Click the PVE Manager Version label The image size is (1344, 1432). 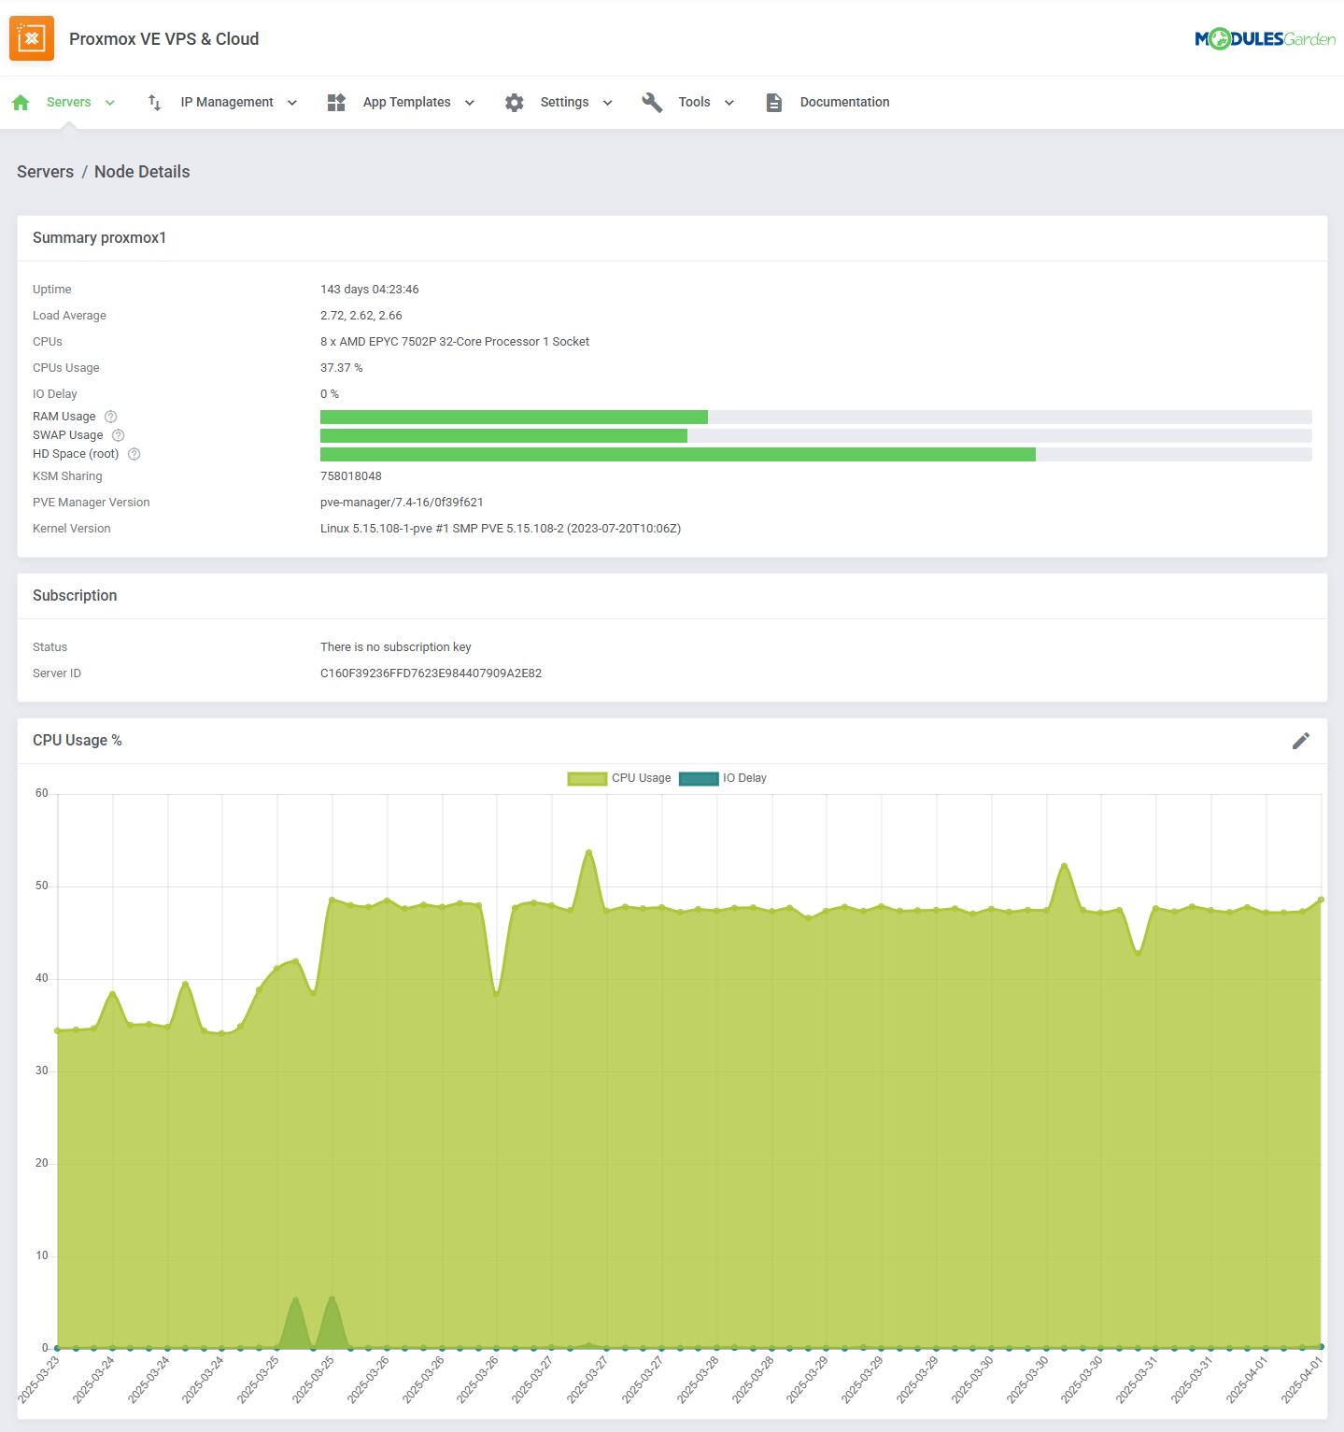[x=92, y=503]
